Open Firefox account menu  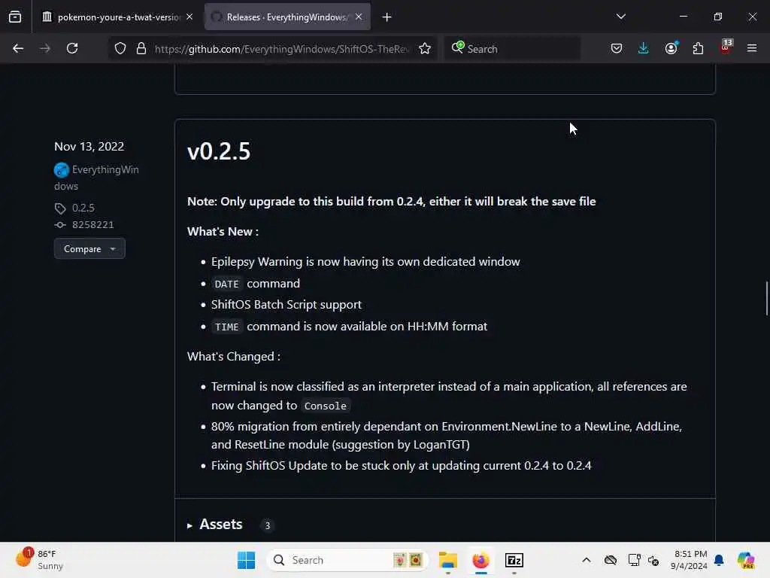click(x=671, y=48)
